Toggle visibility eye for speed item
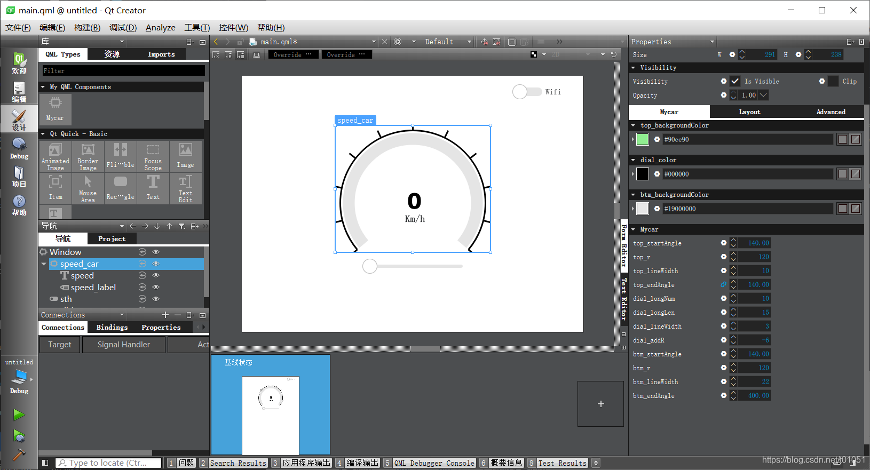The height and width of the screenshot is (470, 870). click(x=156, y=275)
